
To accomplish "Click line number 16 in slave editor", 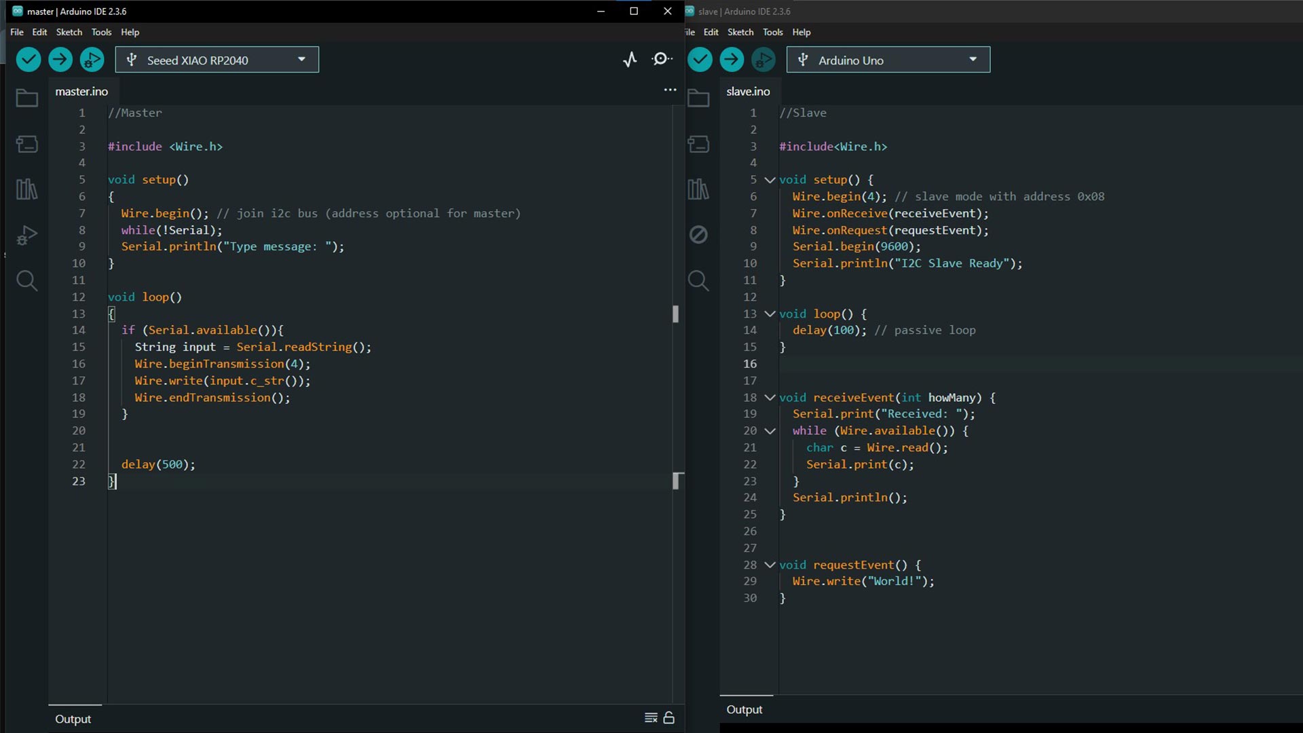I will tap(749, 364).
